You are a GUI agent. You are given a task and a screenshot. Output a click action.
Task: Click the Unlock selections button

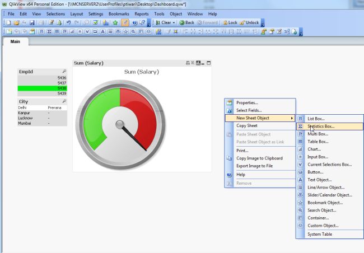(249, 23)
